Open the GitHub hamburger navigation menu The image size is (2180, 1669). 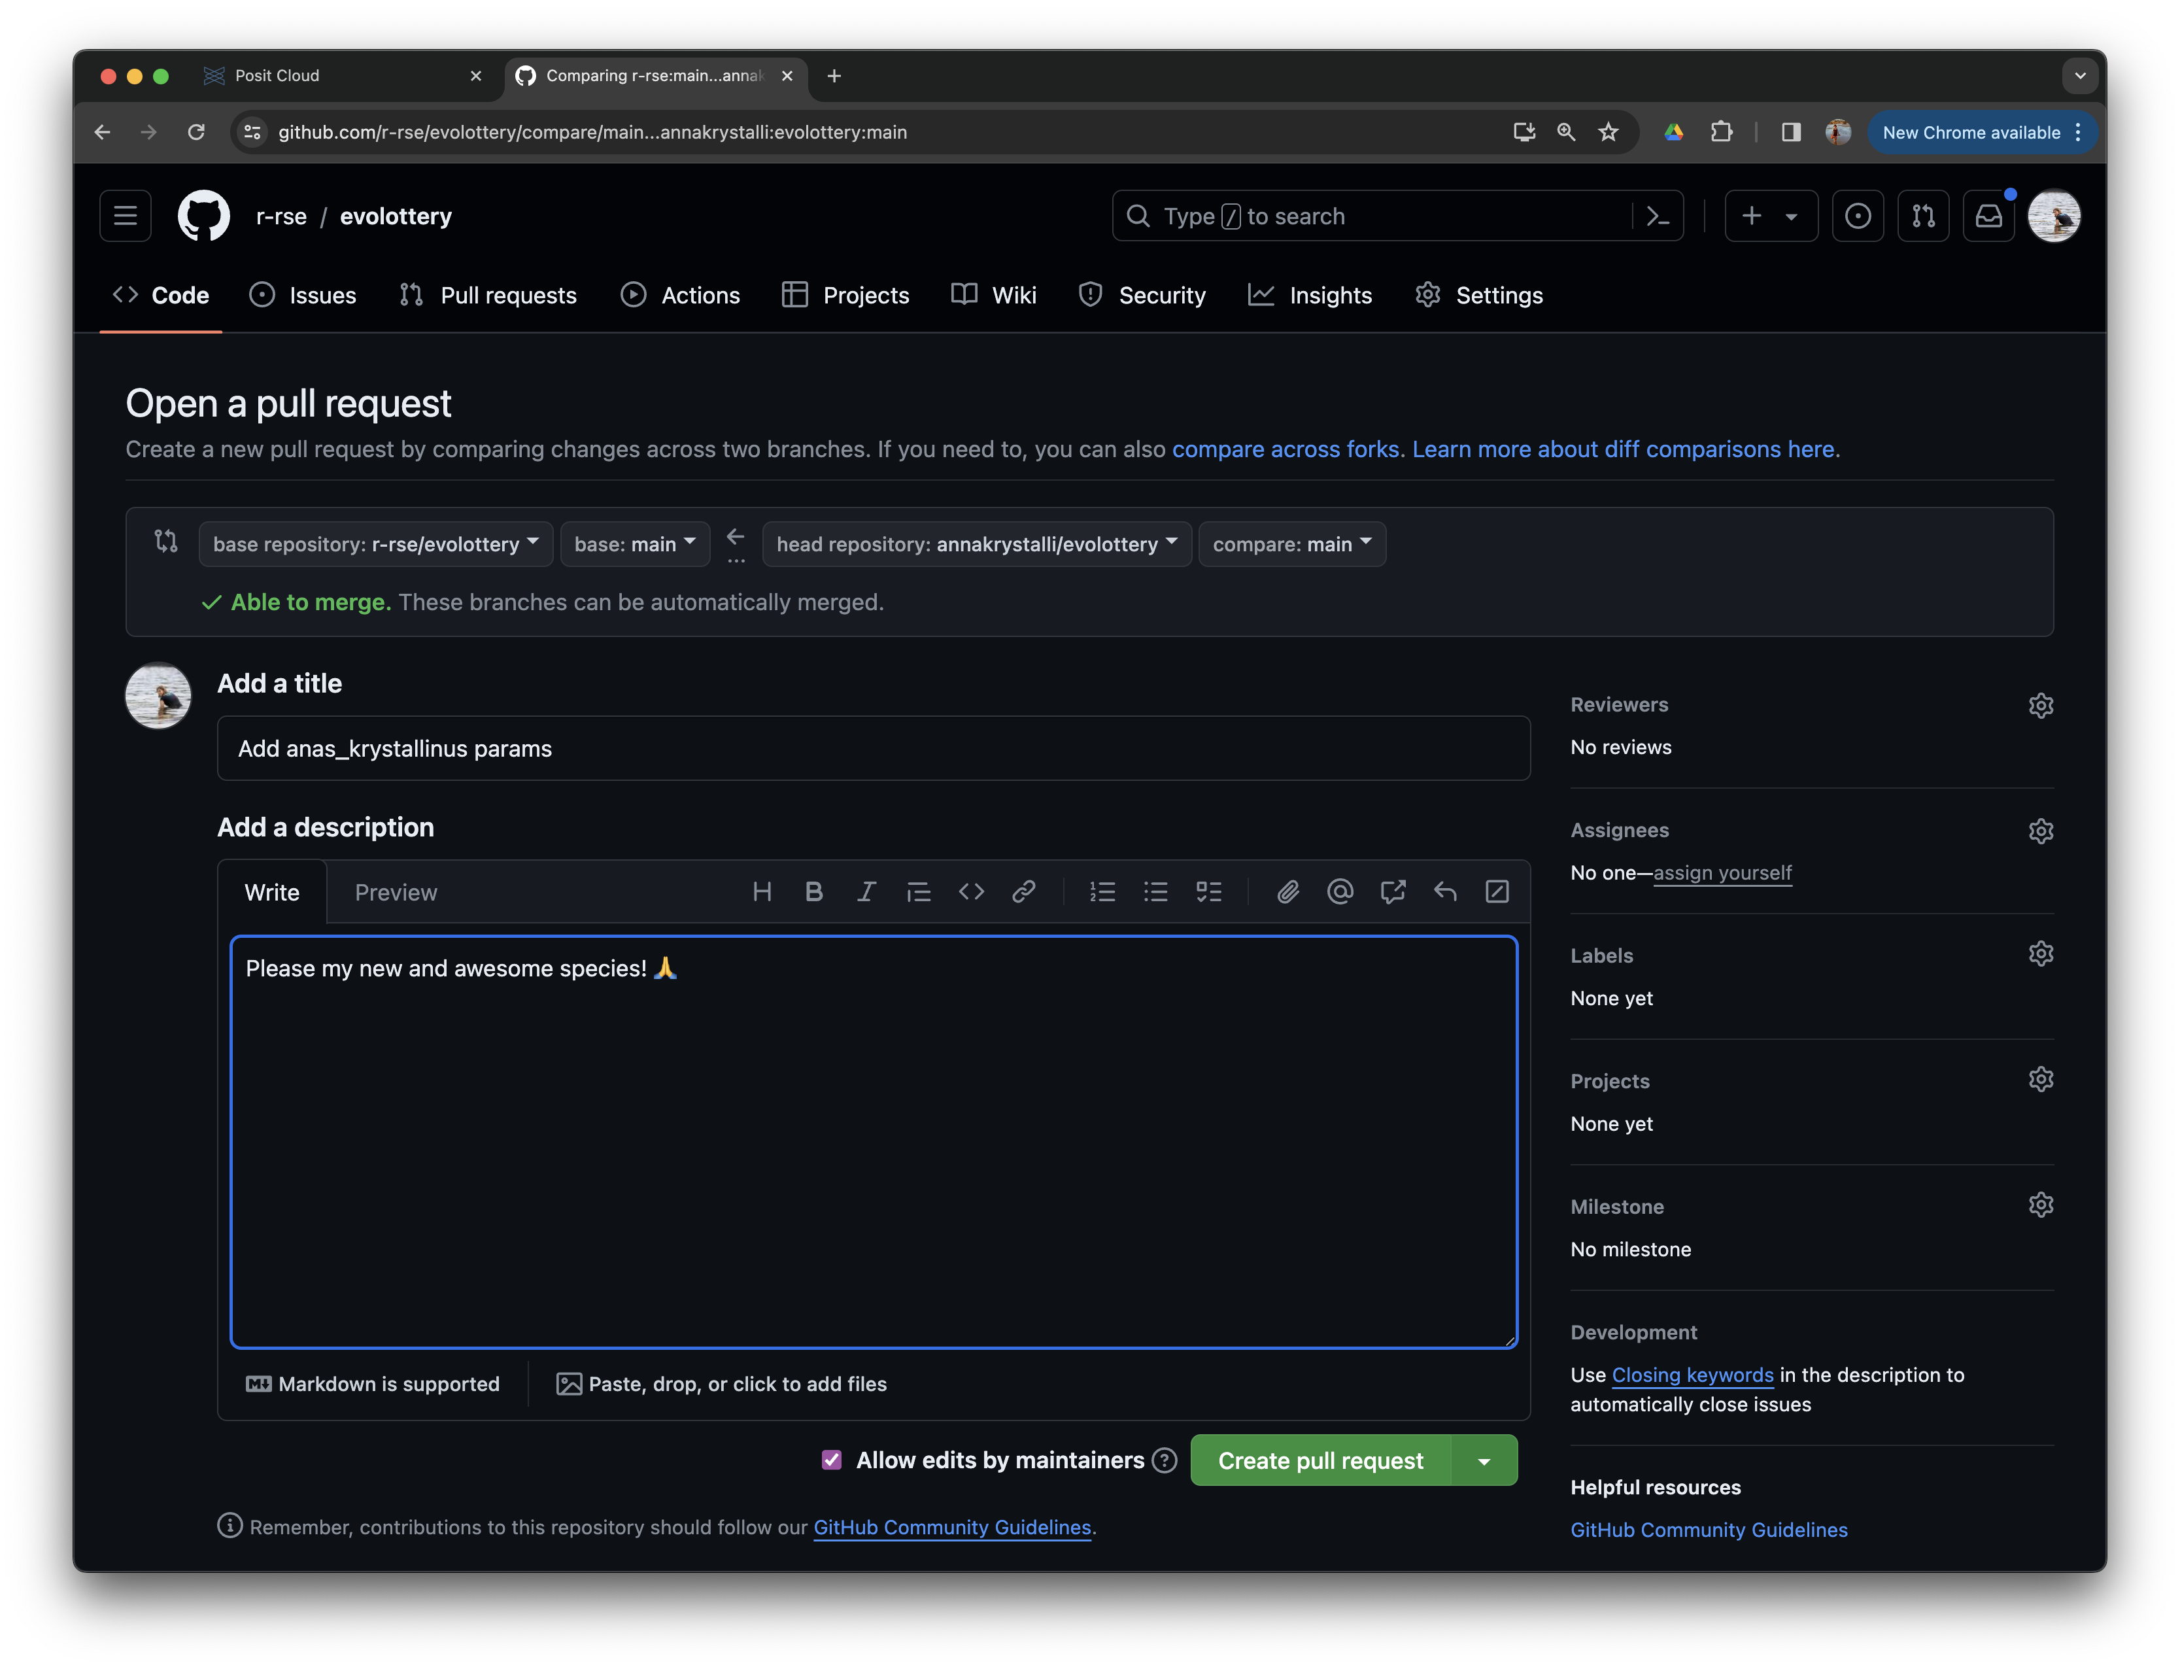pos(125,216)
